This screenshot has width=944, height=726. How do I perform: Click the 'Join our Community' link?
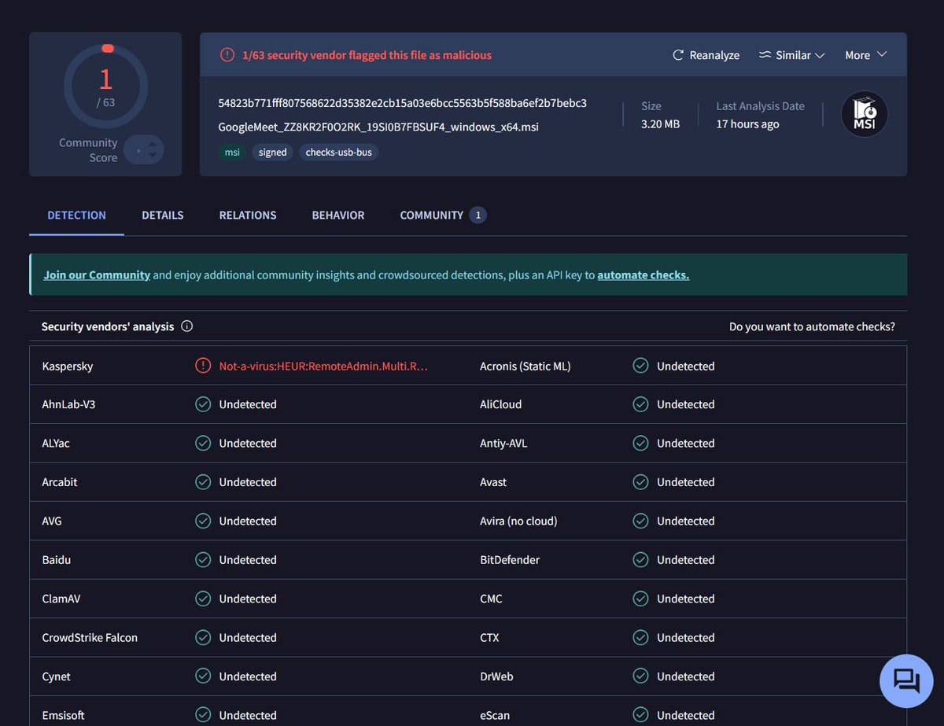pos(97,275)
